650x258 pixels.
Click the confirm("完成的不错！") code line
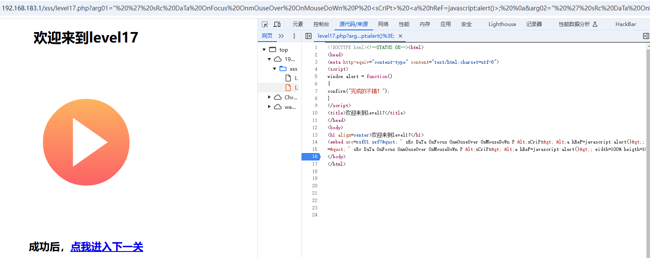point(358,91)
